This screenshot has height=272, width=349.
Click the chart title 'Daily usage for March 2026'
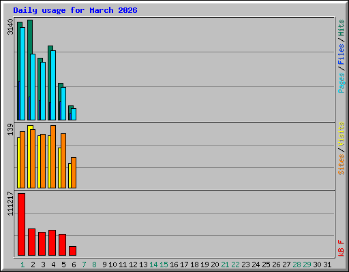pos(75,10)
